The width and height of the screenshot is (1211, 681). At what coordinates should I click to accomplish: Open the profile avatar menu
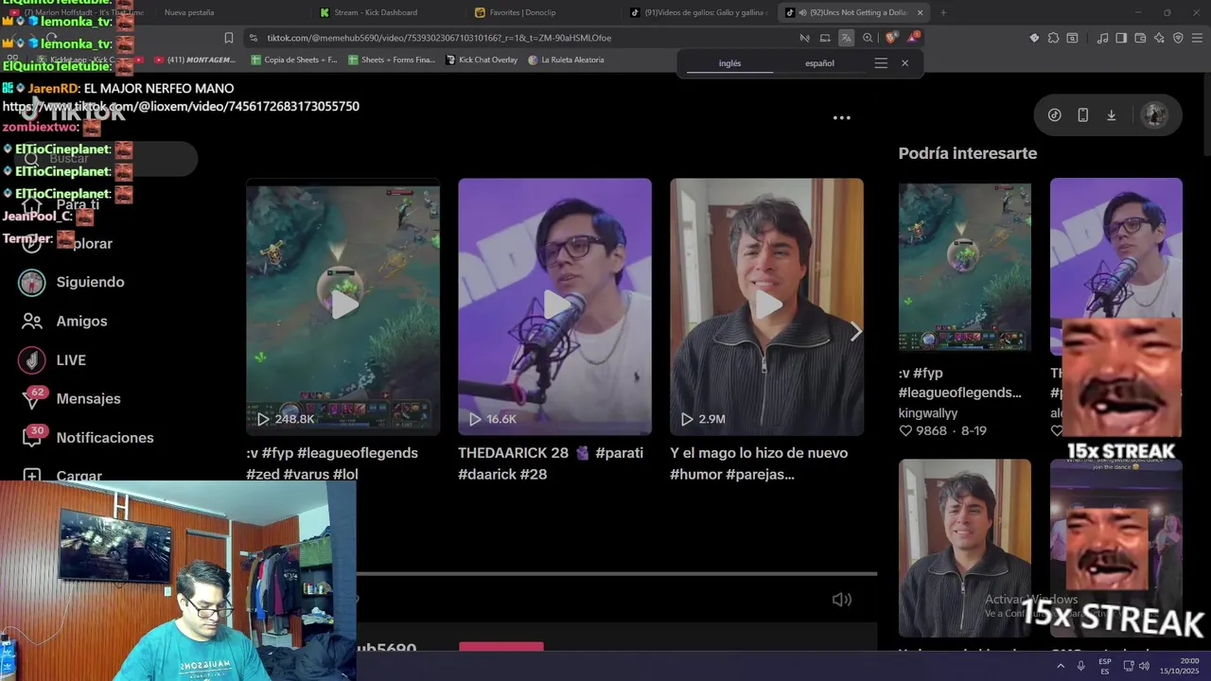click(x=1153, y=115)
